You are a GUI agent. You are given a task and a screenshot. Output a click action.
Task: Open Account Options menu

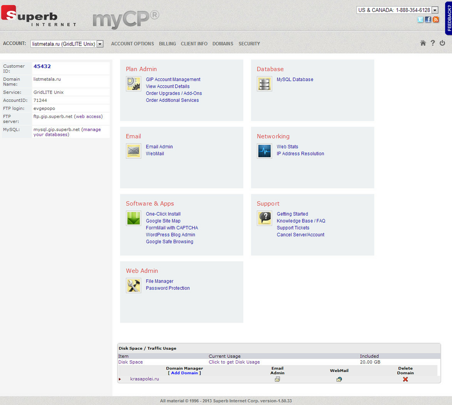(x=133, y=44)
